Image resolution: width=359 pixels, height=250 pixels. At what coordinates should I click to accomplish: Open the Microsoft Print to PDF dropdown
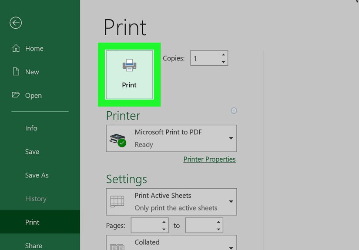(171, 138)
